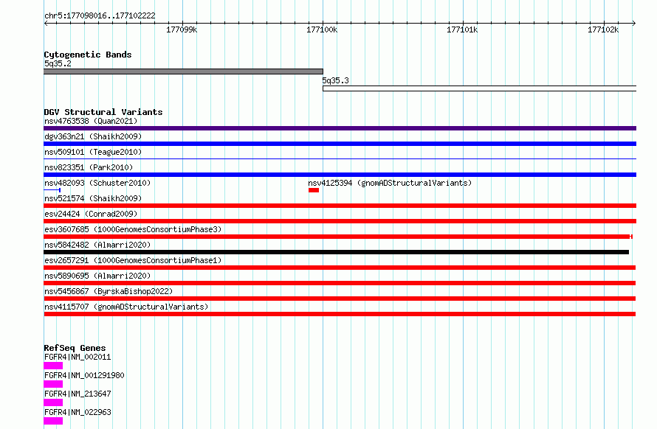Select the blue dgv363n21 variant bar

[340, 144]
